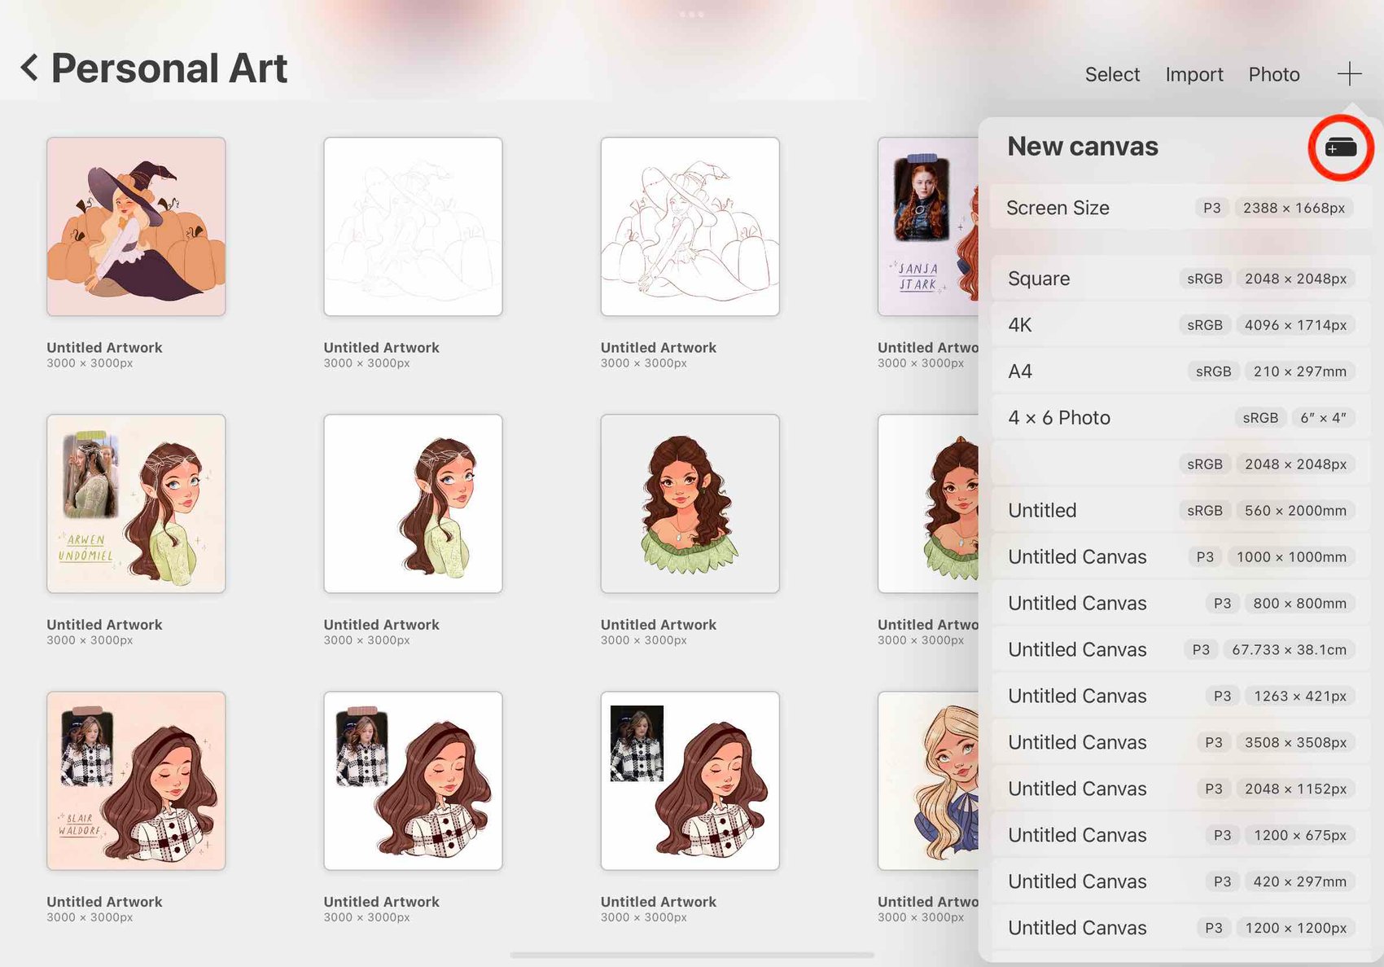
Task: Open the brown line-art witch artwork
Action: coord(690,226)
